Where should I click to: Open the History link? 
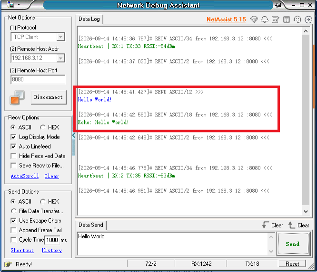point(52,250)
